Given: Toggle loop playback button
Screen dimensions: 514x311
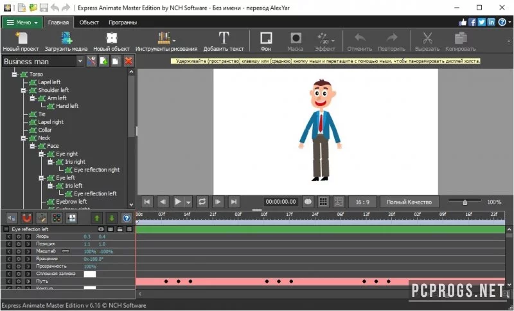Looking at the screenshot, I should coord(202,202).
